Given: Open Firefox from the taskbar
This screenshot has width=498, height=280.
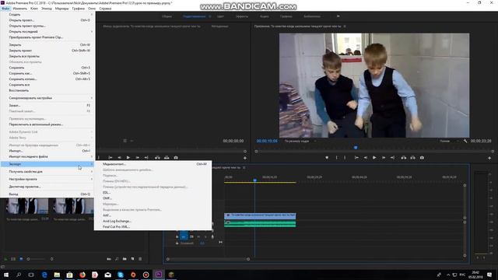Looking at the screenshot, I should tap(82, 275).
